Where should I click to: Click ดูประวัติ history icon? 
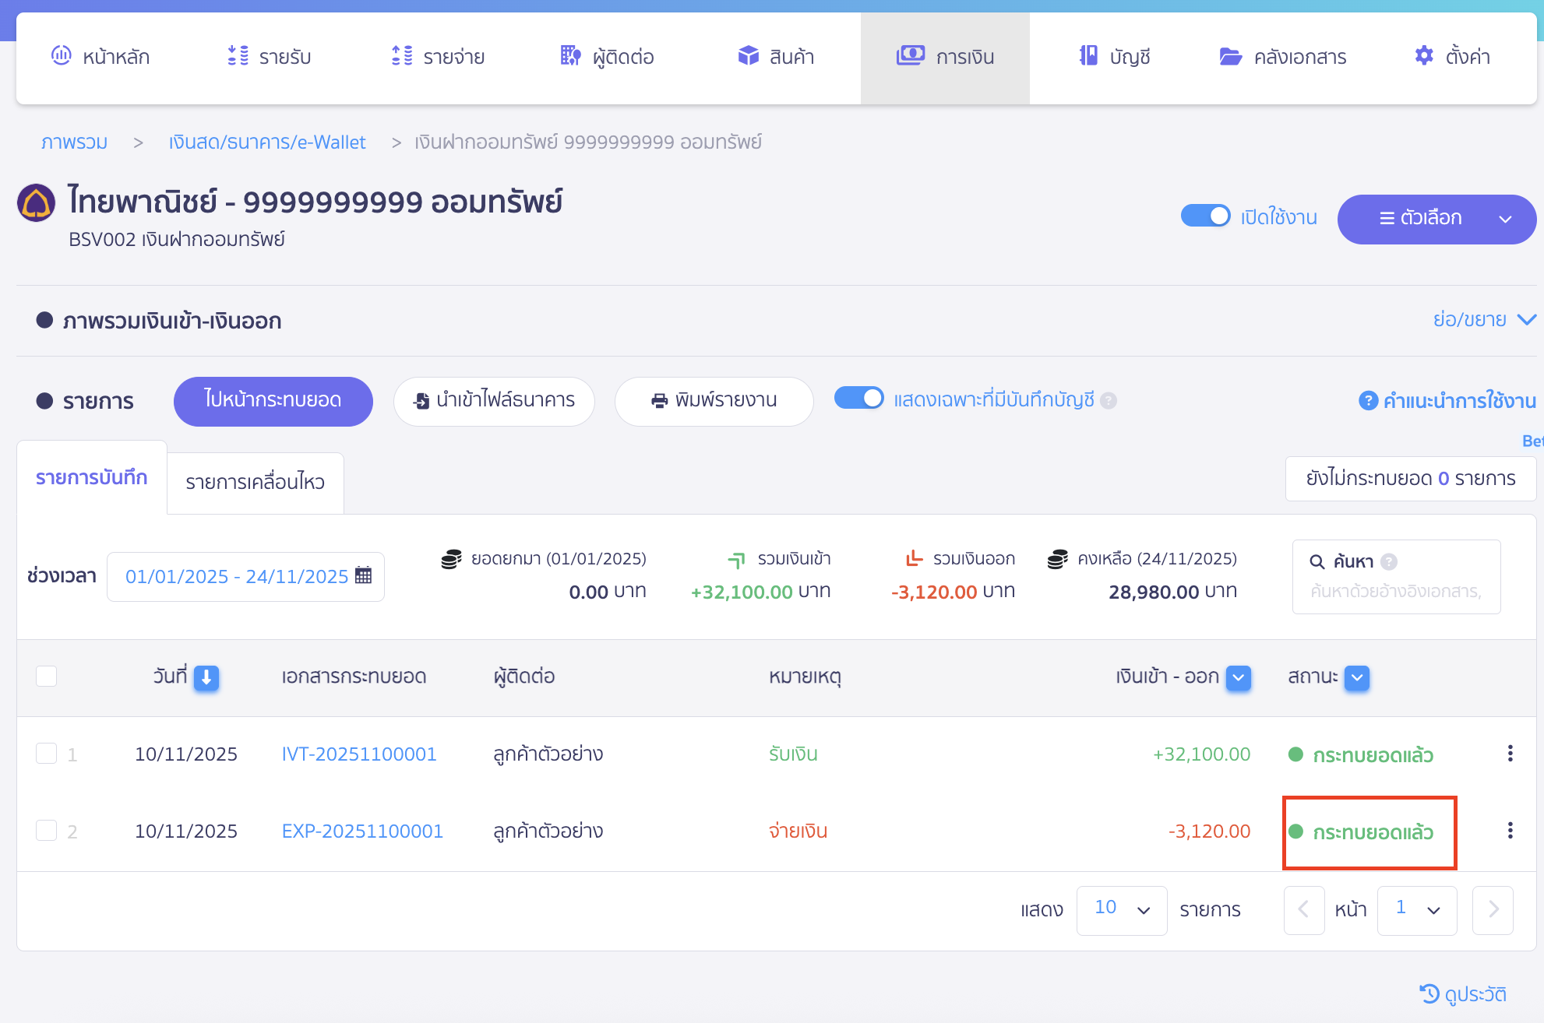tap(1429, 993)
